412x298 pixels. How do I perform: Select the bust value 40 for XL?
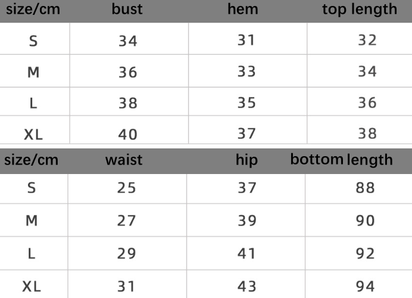pos(128,134)
